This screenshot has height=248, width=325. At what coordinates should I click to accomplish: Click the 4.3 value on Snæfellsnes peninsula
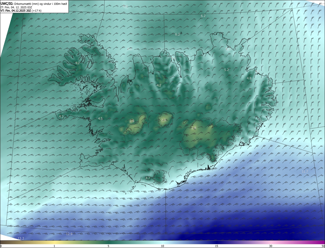click(61, 117)
